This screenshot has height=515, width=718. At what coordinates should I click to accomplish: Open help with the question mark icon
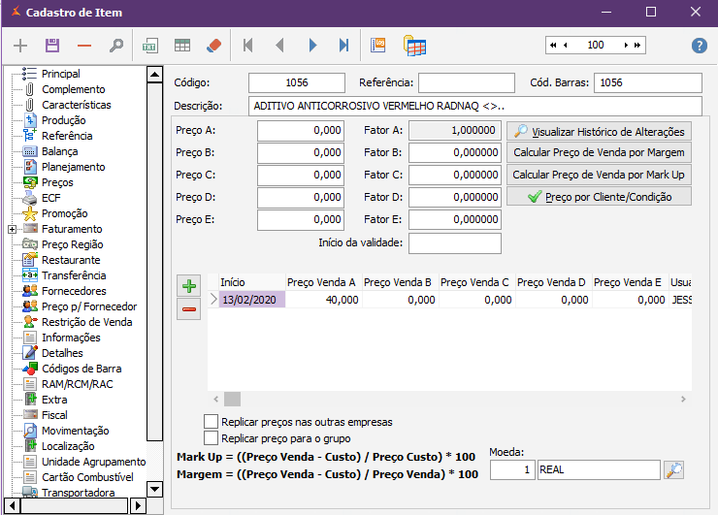(x=700, y=46)
